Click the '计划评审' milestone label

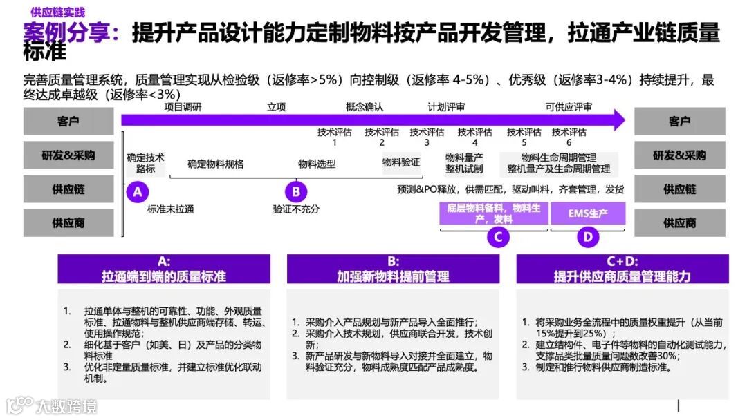[446, 107]
